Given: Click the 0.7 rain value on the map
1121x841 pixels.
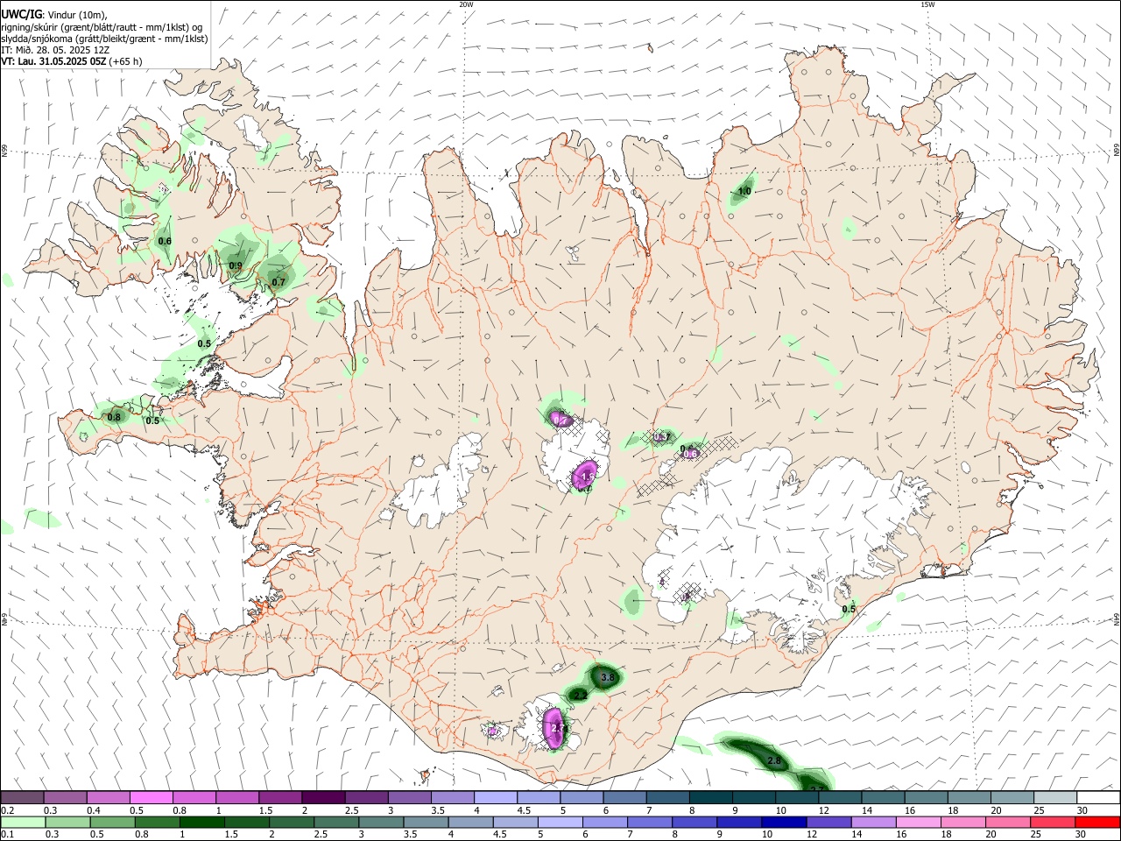Looking at the screenshot, I should pyautogui.click(x=278, y=282).
